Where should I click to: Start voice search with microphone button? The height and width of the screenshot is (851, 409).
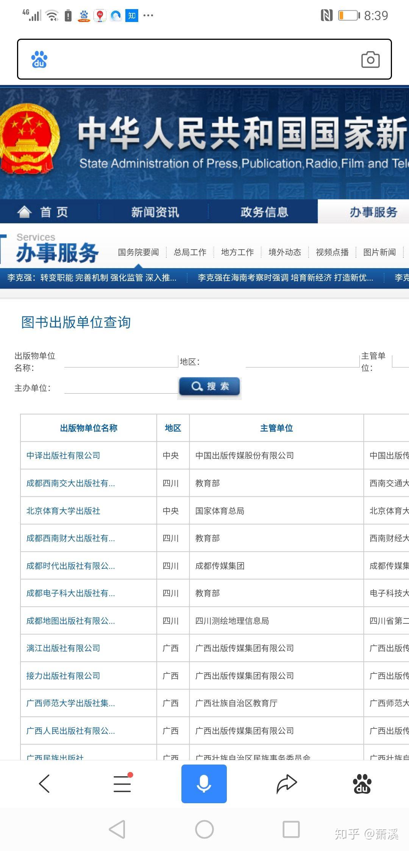(x=204, y=783)
